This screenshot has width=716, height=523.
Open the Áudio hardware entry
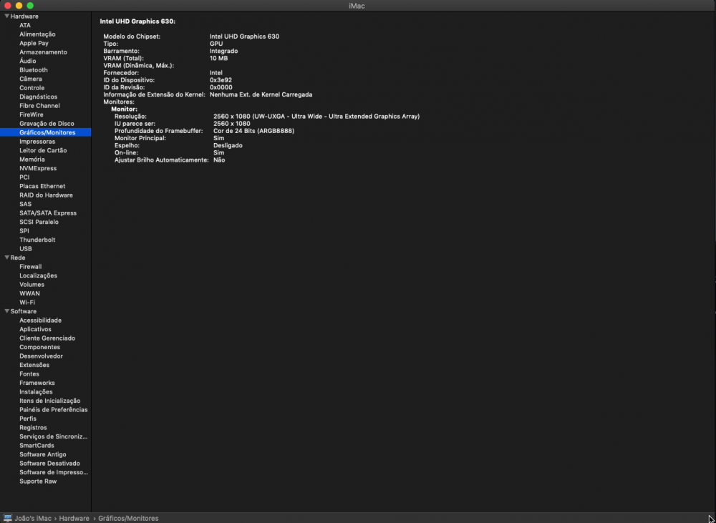pyautogui.click(x=27, y=61)
